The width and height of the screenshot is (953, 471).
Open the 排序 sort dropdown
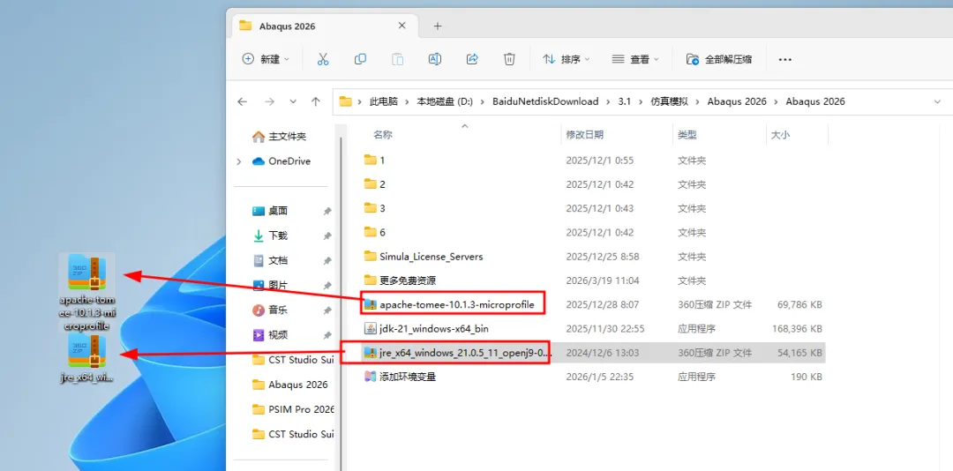[x=567, y=59]
